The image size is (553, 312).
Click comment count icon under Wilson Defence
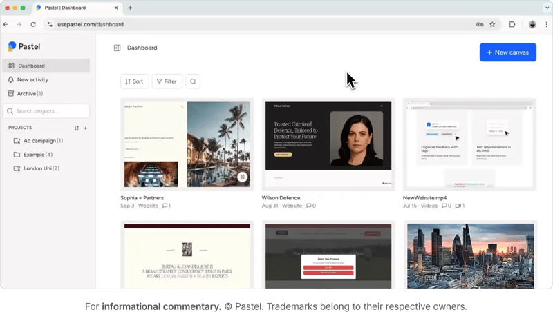pyautogui.click(x=308, y=206)
